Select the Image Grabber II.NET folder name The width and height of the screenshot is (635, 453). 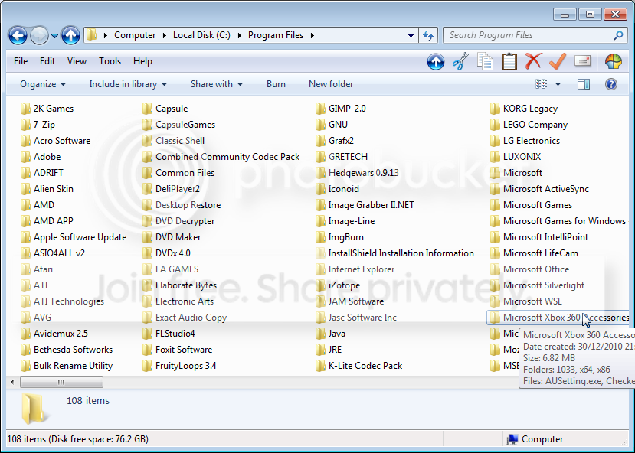click(x=372, y=205)
